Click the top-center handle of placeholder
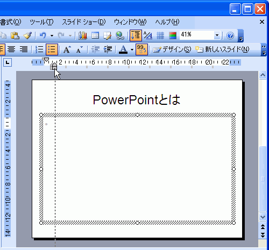 point(137,115)
